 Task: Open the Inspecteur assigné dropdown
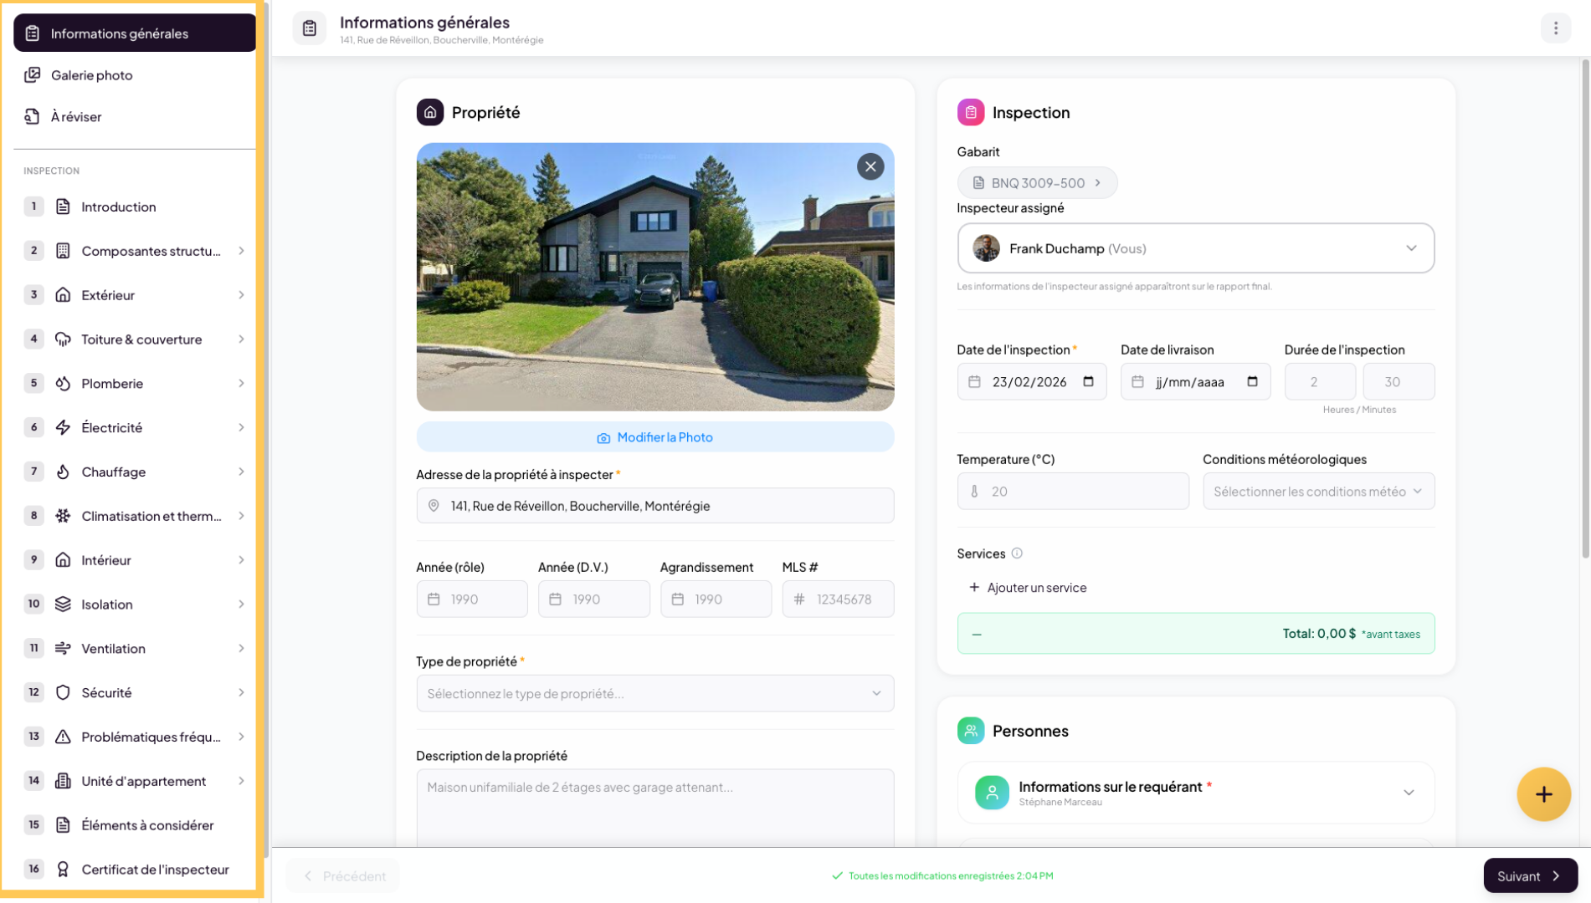click(x=1195, y=248)
